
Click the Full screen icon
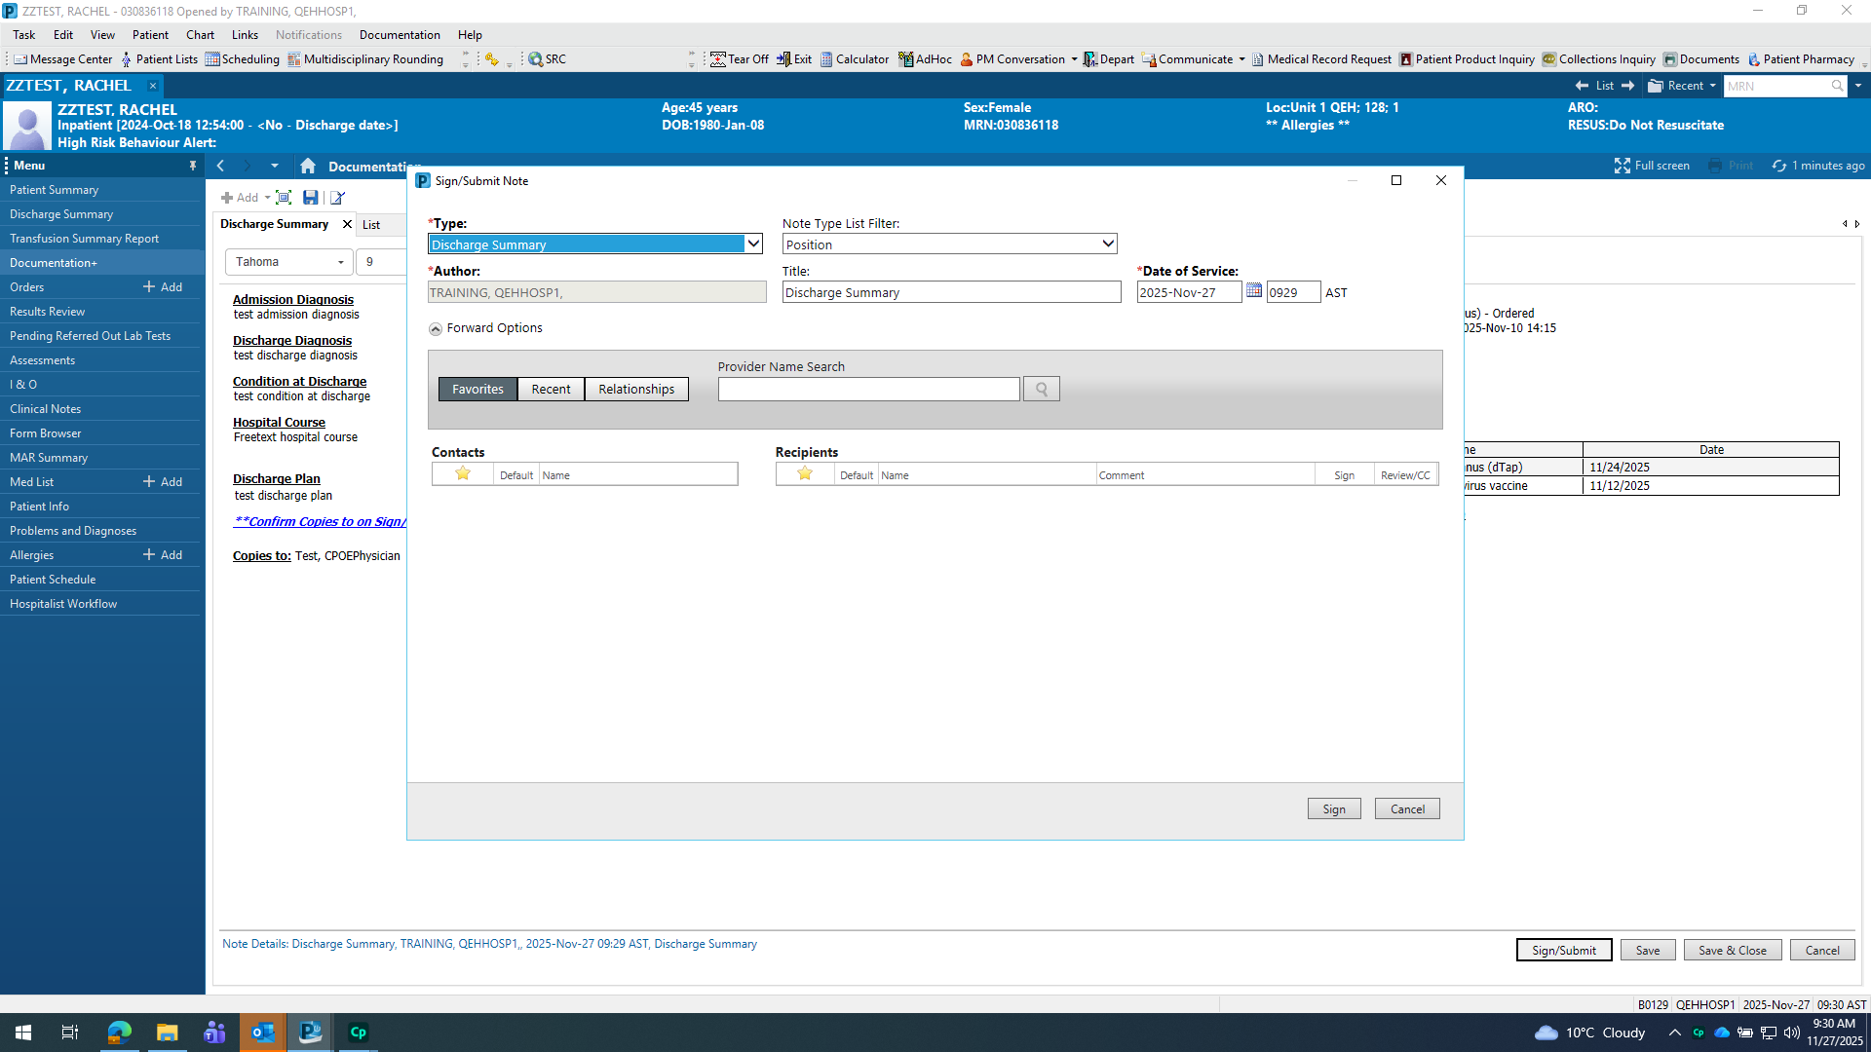tap(1623, 167)
